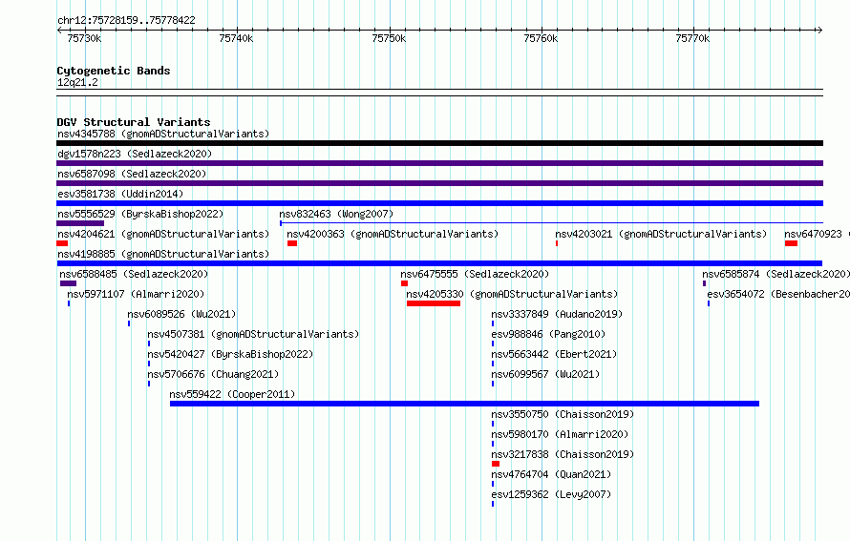The height and width of the screenshot is (541, 850).
Task: Select esv988846 (Pang2010) label
Action: coord(548,334)
